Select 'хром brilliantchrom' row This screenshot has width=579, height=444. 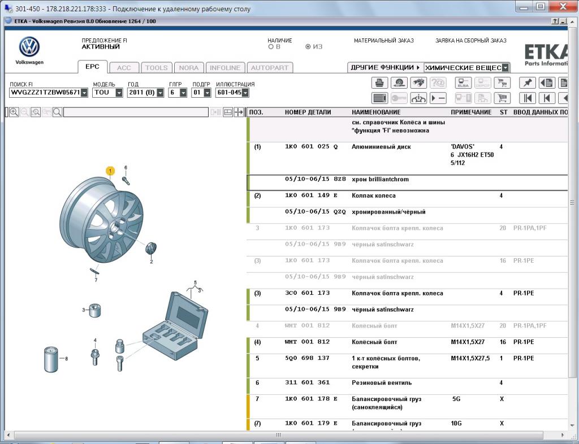click(x=408, y=182)
